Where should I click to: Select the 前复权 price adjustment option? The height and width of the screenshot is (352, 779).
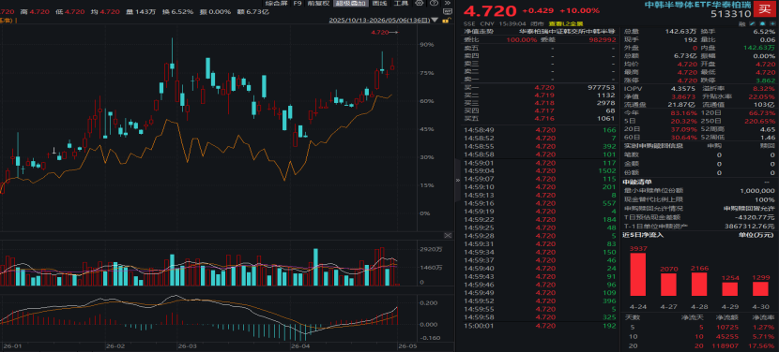click(x=317, y=3)
